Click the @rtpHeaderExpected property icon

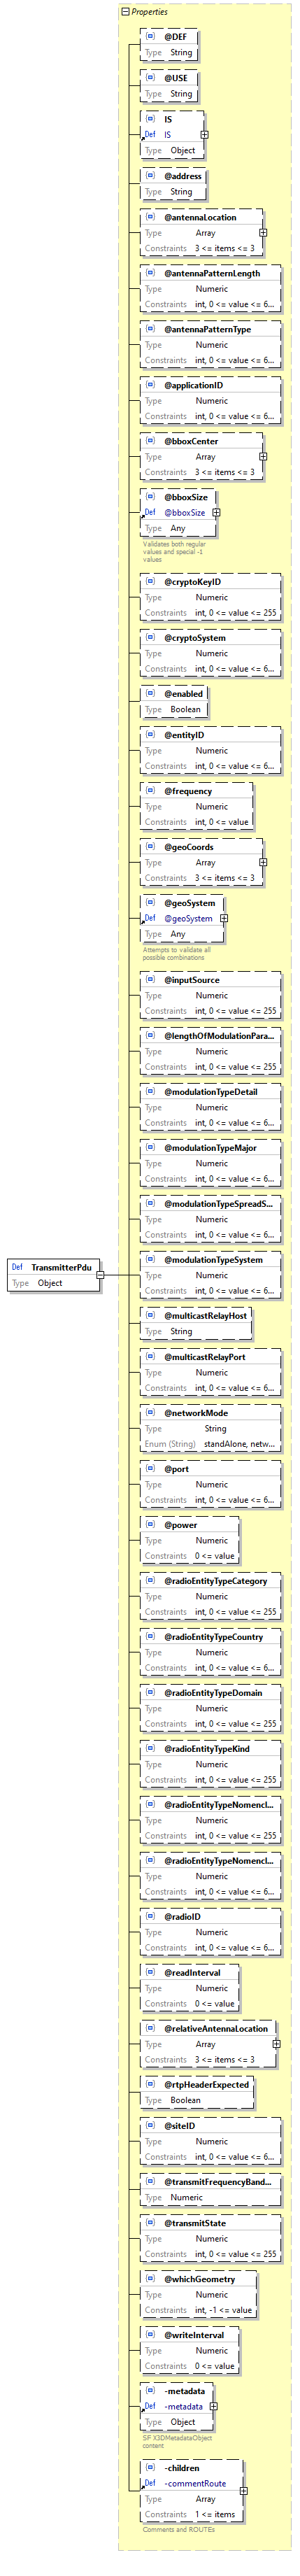[x=151, y=2085]
